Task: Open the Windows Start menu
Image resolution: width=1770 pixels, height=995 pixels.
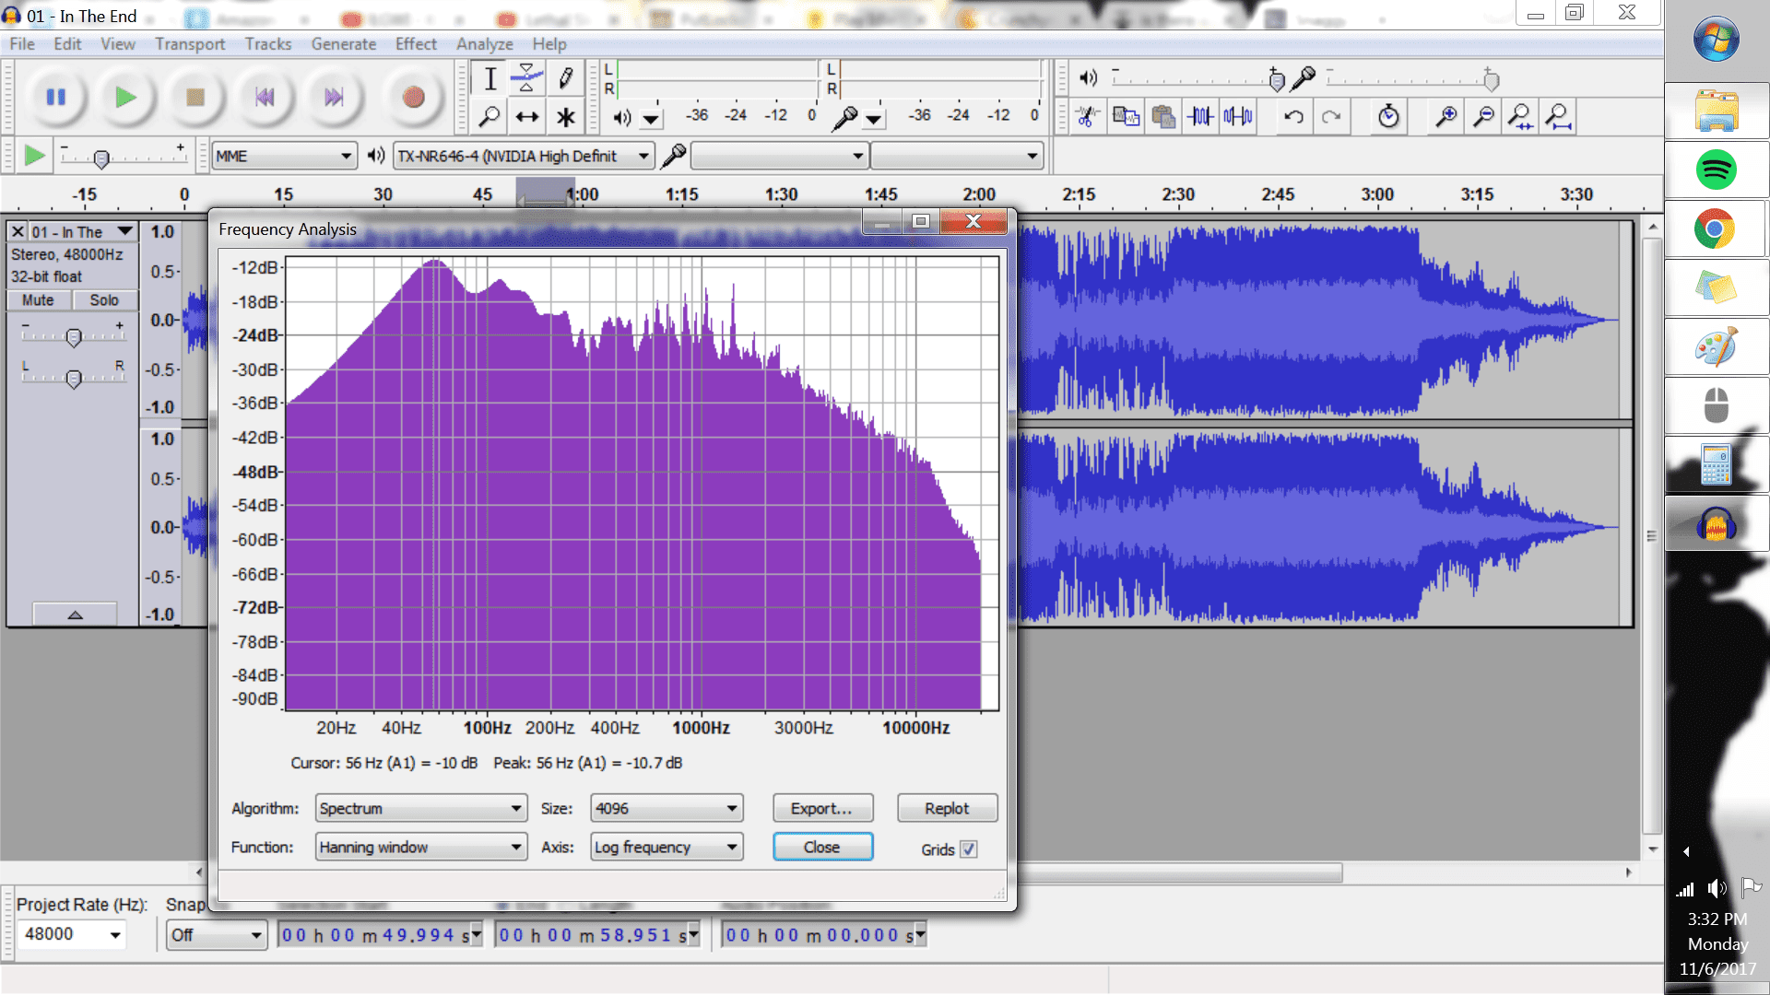Action: click(1716, 39)
